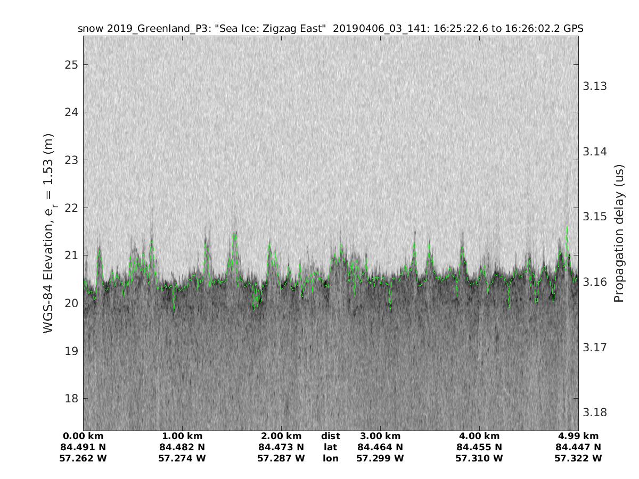The height and width of the screenshot is (479, 639).
Task: Click the 22 elevation tick label
Action: (x=71, y=208)
